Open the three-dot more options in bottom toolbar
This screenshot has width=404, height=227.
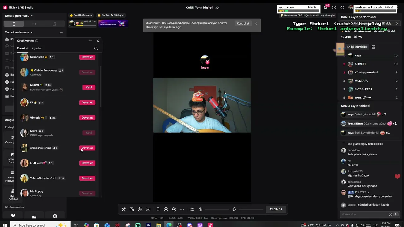(x=182, y=209)
